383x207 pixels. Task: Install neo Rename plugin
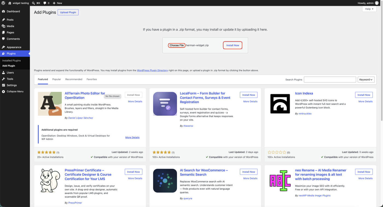pos(364,172)
